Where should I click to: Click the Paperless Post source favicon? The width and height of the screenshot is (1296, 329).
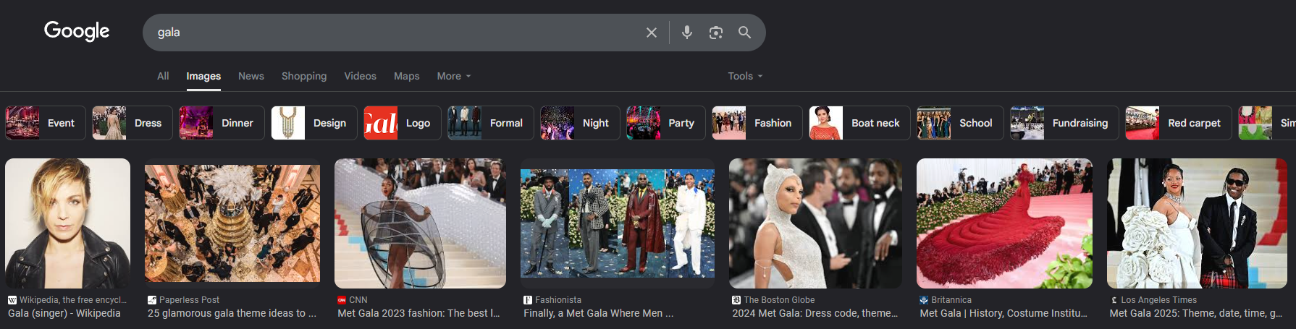coord(152,300)
